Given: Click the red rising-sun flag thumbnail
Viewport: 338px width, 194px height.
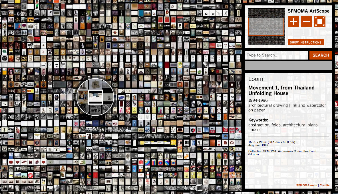Looking at the screenshot, I should pyautogui.click(x=232, y=130).
